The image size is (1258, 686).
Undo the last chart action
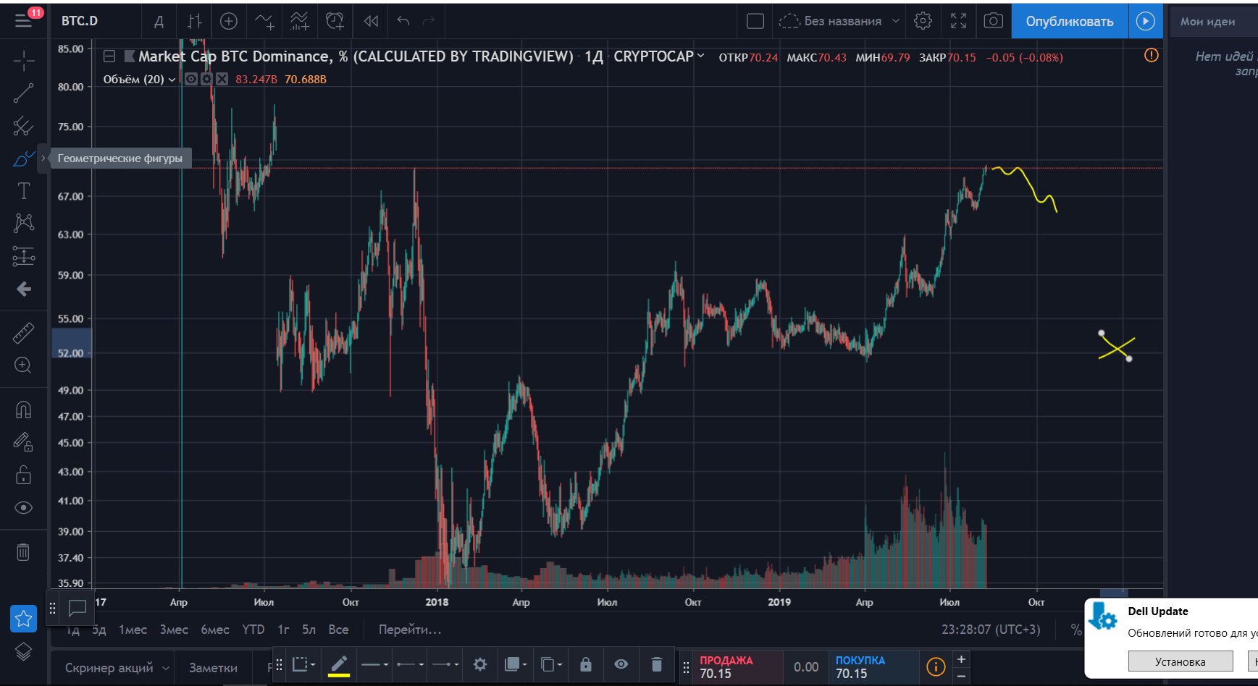tap(403, 22)
